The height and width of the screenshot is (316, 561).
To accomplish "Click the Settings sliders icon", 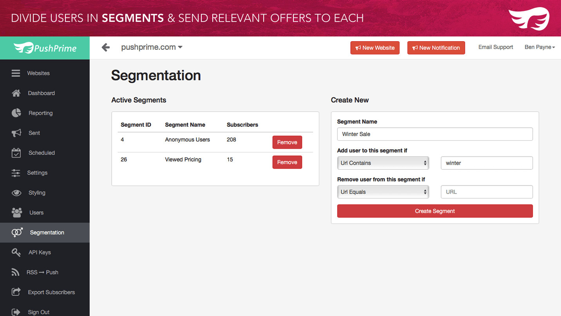I will 16,173.
